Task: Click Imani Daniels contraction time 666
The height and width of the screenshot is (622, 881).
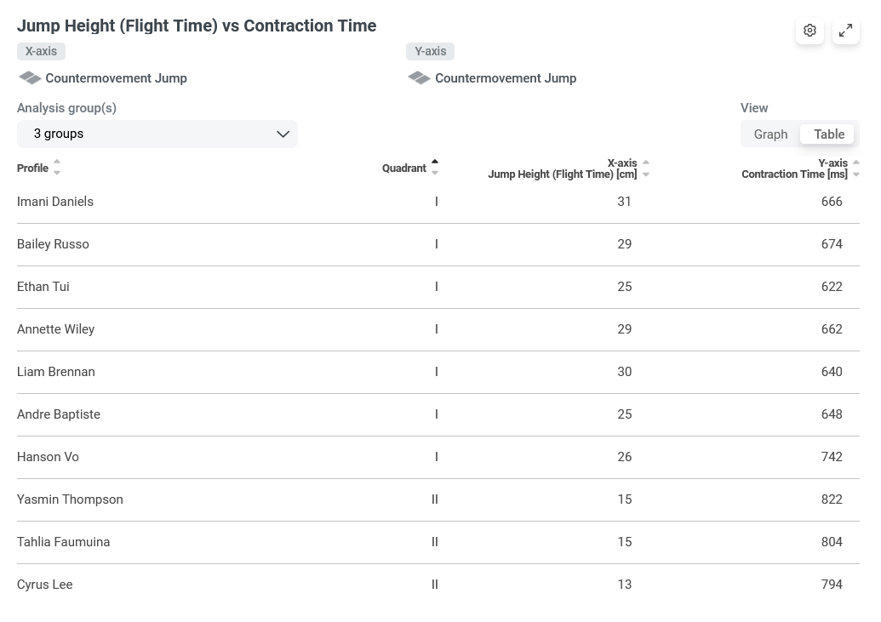Action: click(x=832, y=202)
